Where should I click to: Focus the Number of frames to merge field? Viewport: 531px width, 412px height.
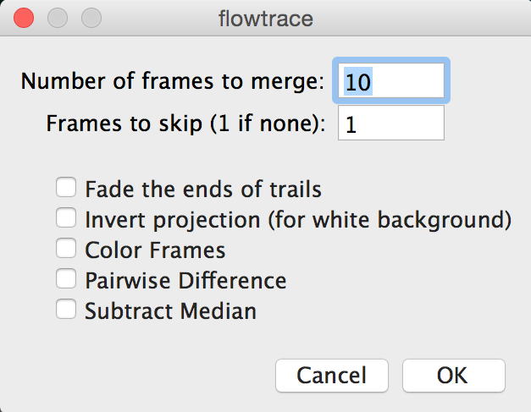click(391, 81)
